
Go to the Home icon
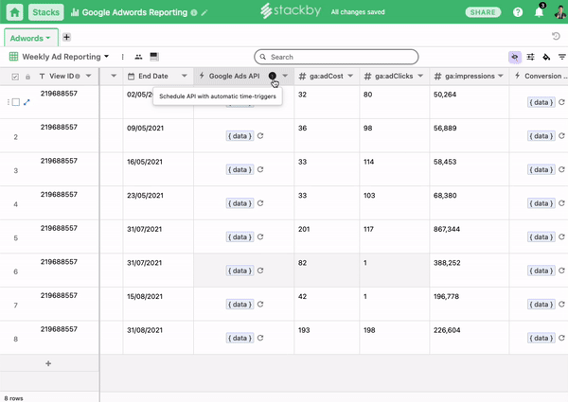point(14,12)
